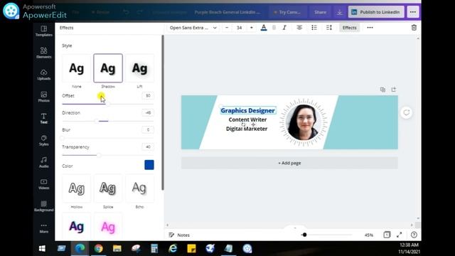The height and width of the screenshot is (256, 455).
Task: Click the Transparency slider track
Action: pyautogui.click(x=108, y=155)
